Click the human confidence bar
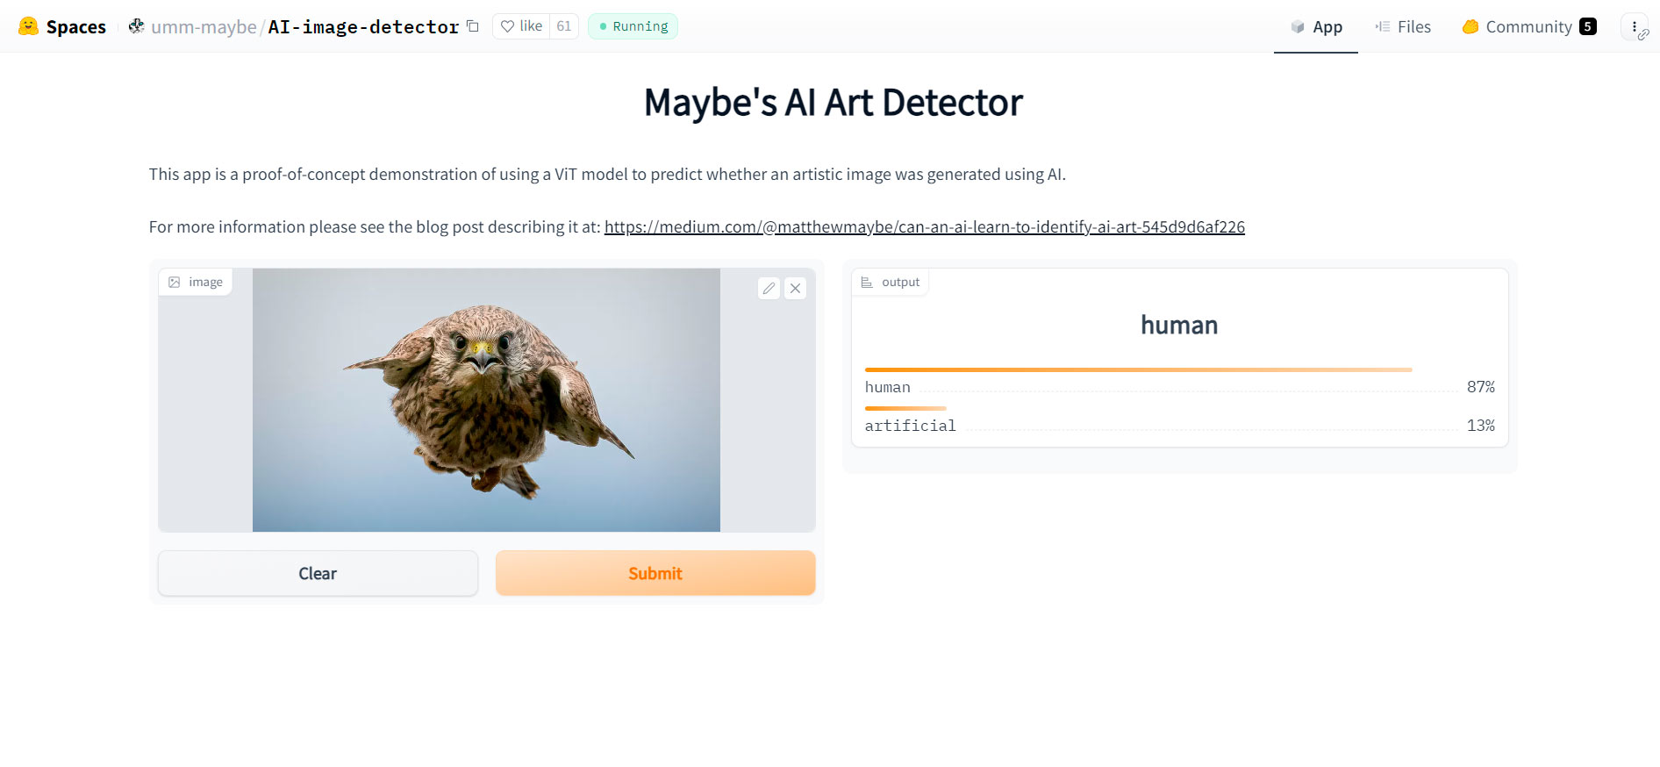 (1139, 370)
